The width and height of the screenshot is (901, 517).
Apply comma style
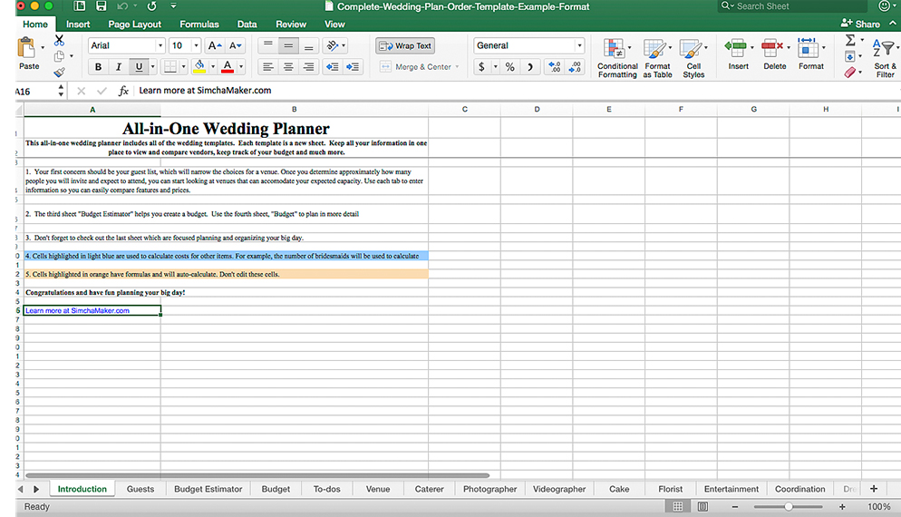(x=529, y=67)
